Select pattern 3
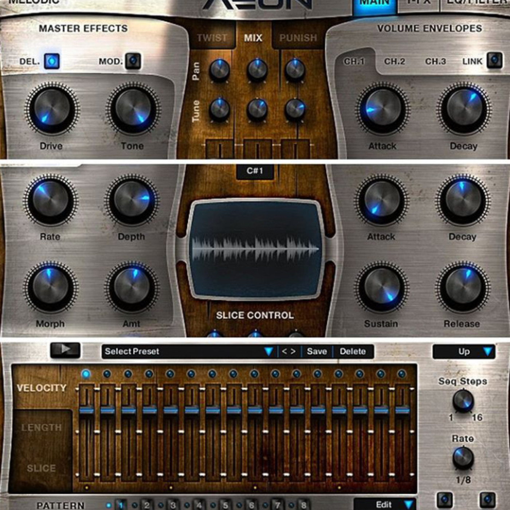This screenshot has width=510, height=510. [173, 505]
